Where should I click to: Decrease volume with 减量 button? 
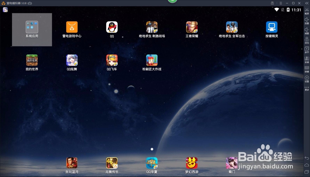click(x=307, y=31)
